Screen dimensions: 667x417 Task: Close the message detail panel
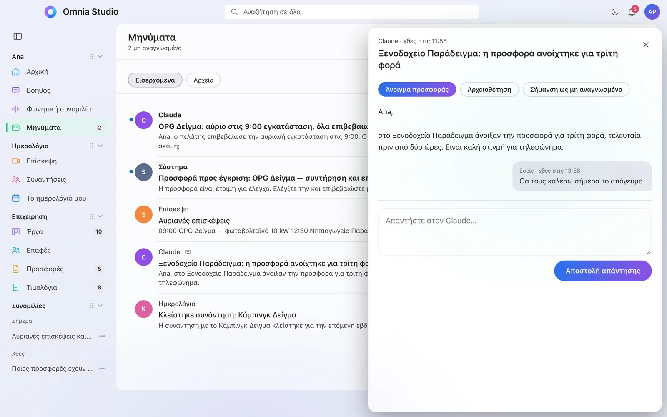[x=646, y=45]
